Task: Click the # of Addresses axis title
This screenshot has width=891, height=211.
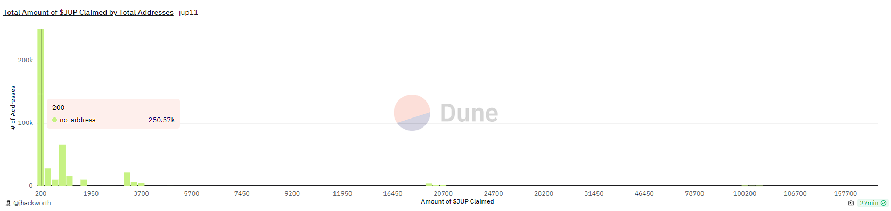Action: point(13,107)
